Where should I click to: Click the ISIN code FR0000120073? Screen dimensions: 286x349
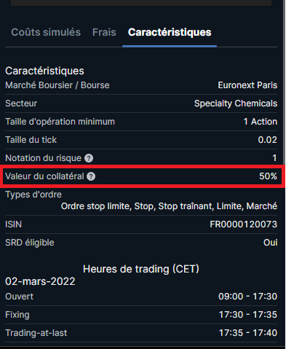coord(243,224)
